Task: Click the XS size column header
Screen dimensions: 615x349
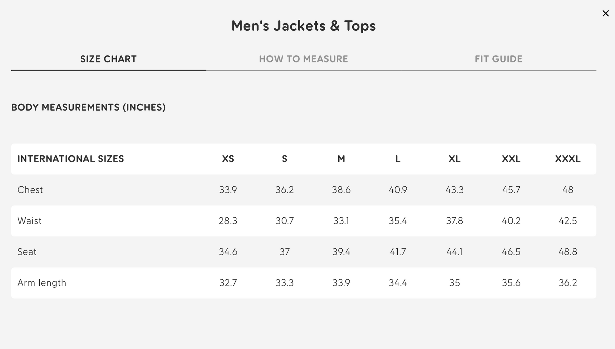Action: (x=228, y=159)
